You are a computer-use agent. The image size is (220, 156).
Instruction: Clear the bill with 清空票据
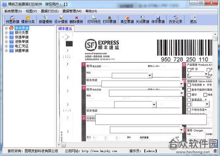[127, 20]
